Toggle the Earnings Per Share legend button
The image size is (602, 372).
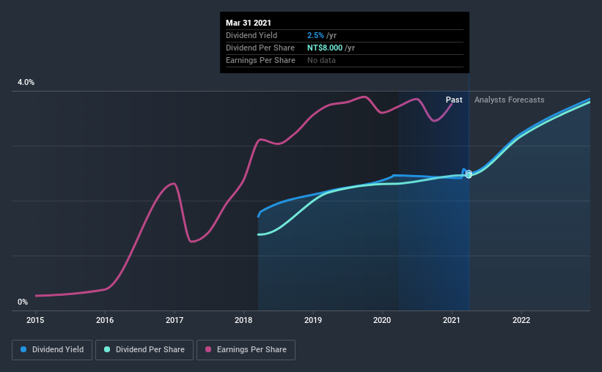pos(246,350)
